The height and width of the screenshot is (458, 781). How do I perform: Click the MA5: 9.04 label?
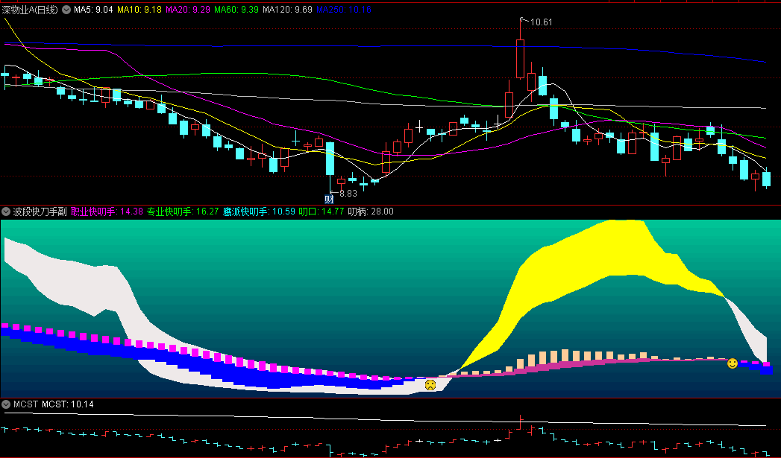tap(94, 10)
